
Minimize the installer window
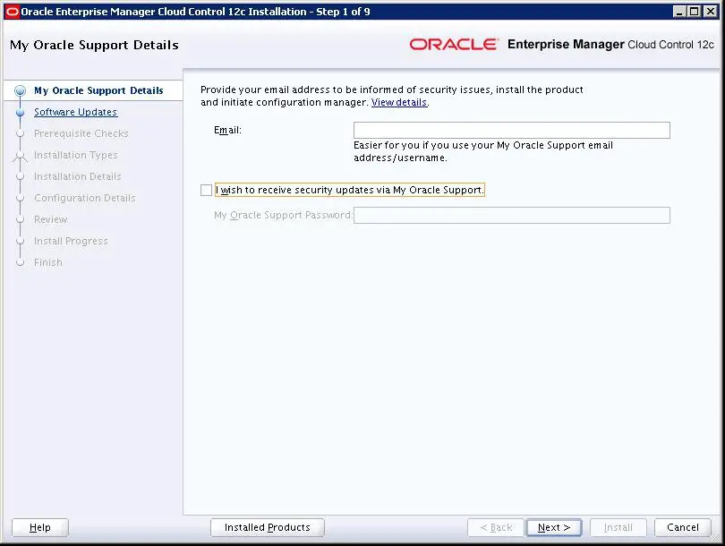point(678,12)
